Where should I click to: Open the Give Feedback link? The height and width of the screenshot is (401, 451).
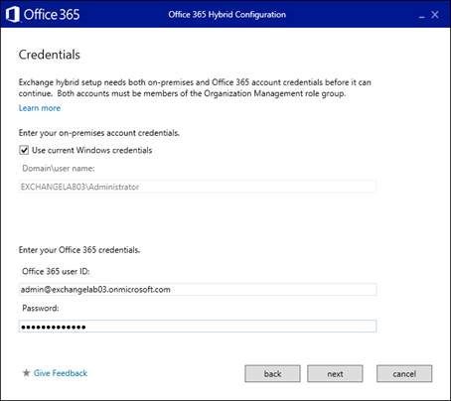[61, 373]
